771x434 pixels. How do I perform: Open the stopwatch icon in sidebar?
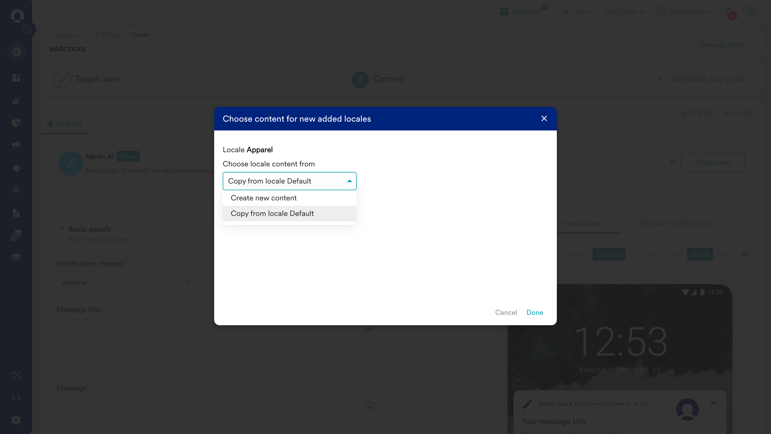click(16, 168)
